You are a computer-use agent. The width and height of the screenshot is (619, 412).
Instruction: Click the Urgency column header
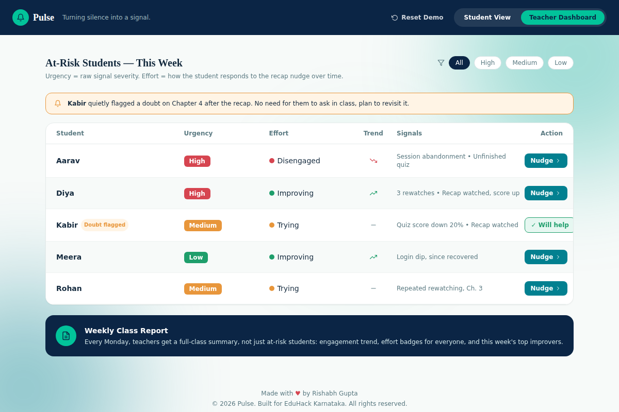coord(198,133)
